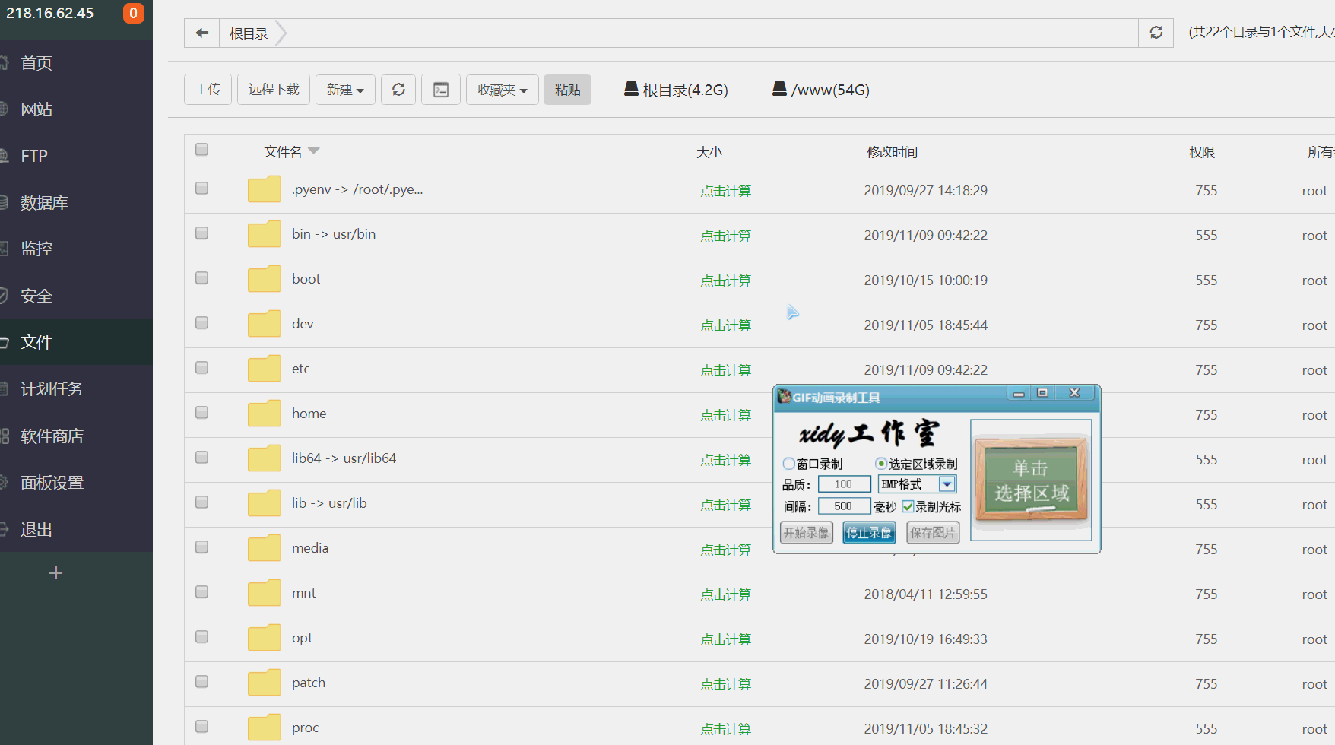This screenshot has height=745, width=1335.
Task: Click the toolbar refresh icon button
Action: point(398,90)
